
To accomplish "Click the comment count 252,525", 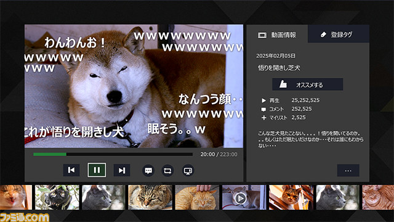I will 302,109.
